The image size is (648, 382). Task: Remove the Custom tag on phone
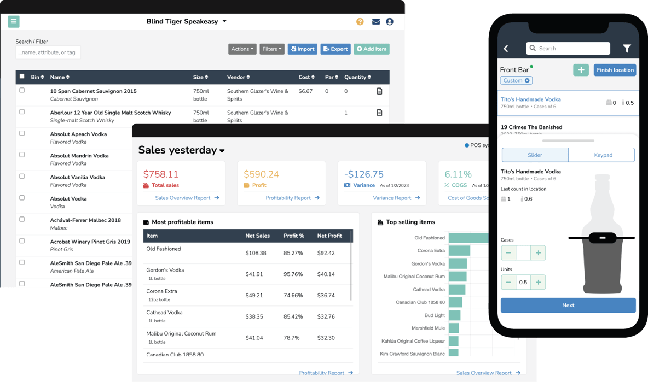(x=527, y=80)
